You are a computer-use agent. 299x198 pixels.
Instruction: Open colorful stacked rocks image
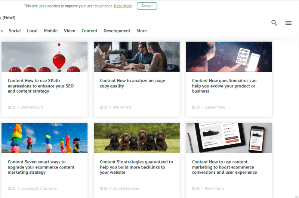click(44, 138)
